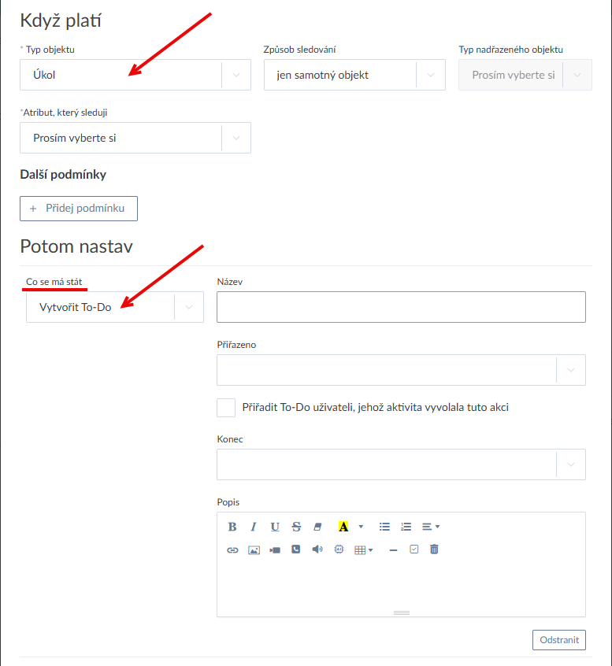This screenshot has width=612, height=666.
Task: Click into the 'Název' text field
Action: [401, 307]
